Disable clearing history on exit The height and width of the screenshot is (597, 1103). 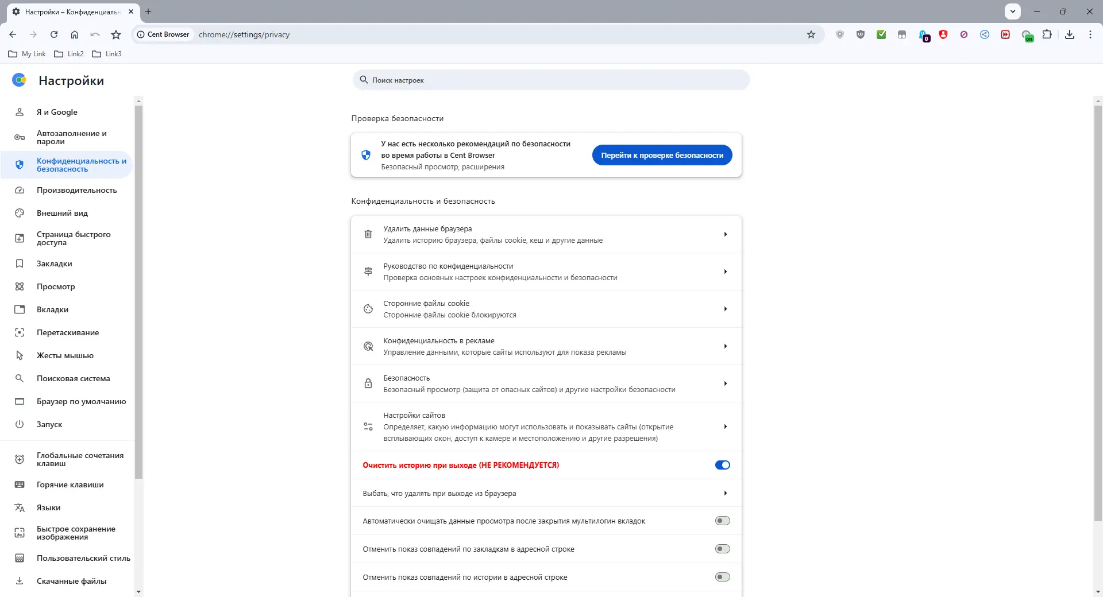click(x=722, y=465)
